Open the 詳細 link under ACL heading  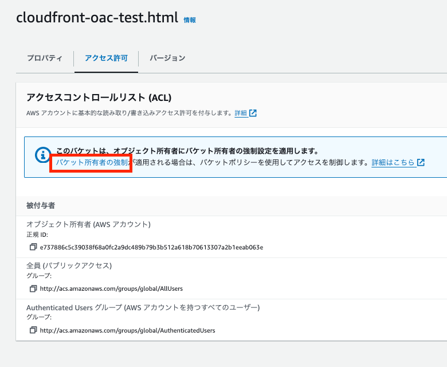tap(241, 113)
